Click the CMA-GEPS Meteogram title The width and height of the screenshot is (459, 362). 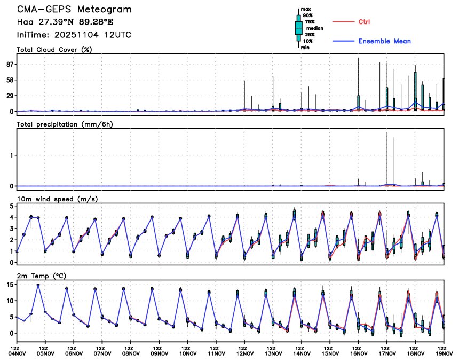coord(74,10)
